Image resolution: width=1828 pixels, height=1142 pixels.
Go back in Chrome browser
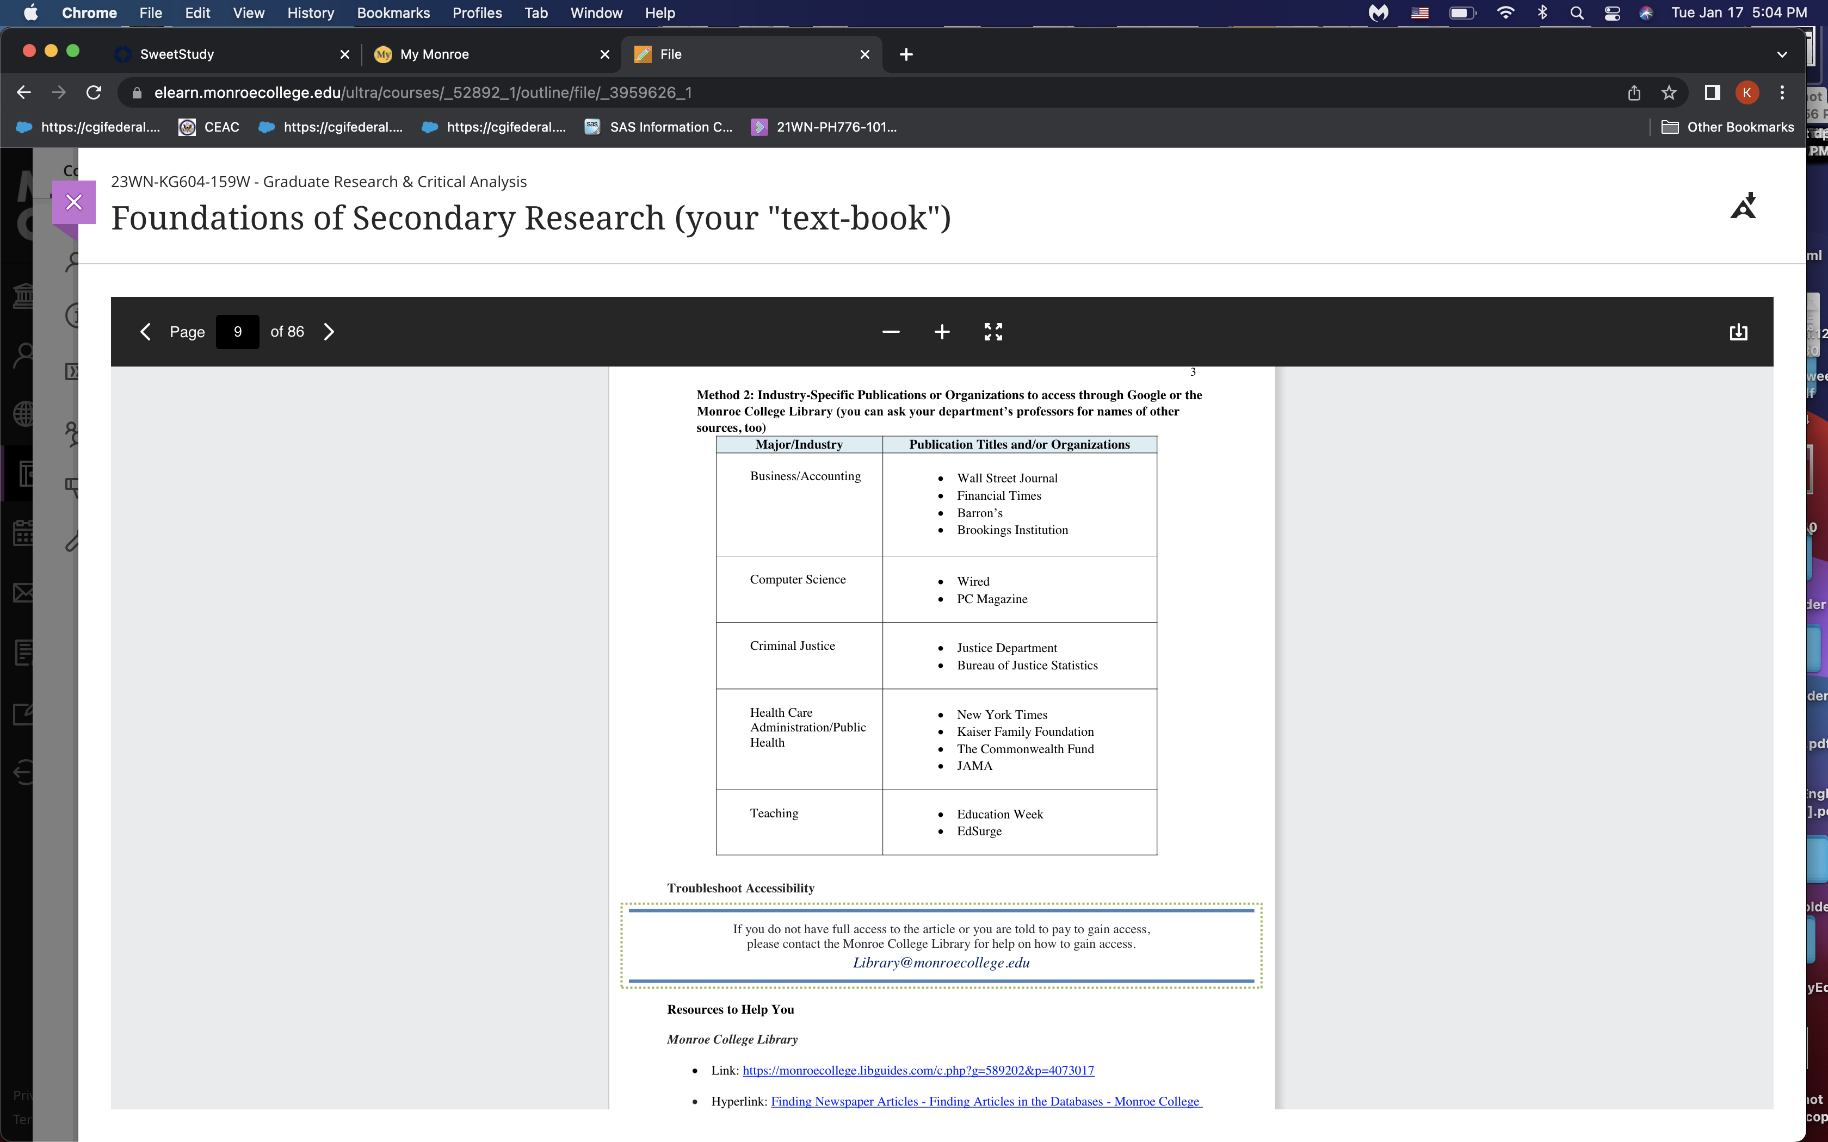coord(24,92)
